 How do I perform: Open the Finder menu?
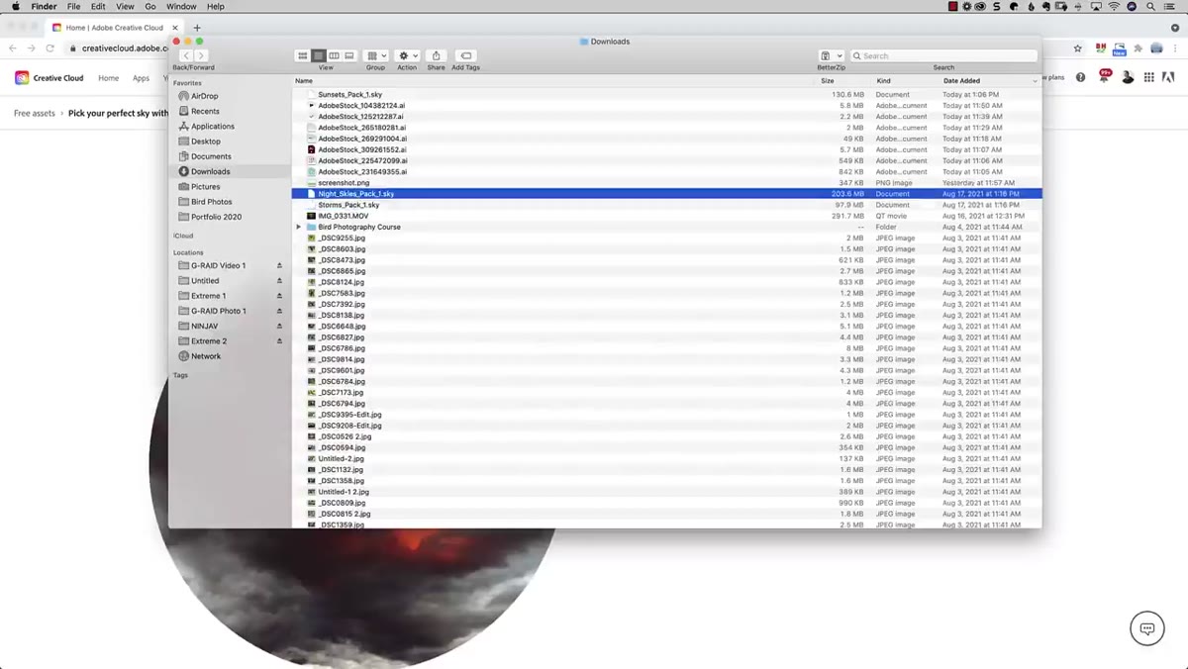click(x=45, y=6)
